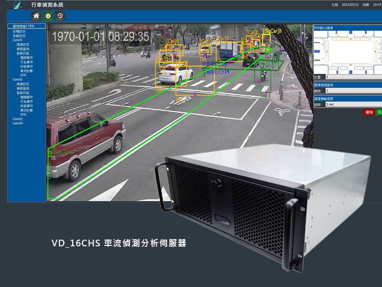The width and height of the screenshot is (382, 287).
Task: Click the green 完成 button
Action: click(x=379, y=112)
